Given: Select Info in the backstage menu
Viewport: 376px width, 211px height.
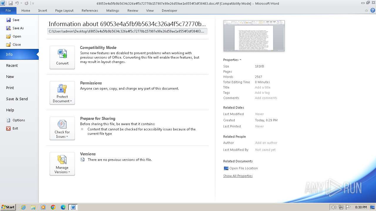Looking at the screenshot, I should pyautogui.click(x=19, y=54).
